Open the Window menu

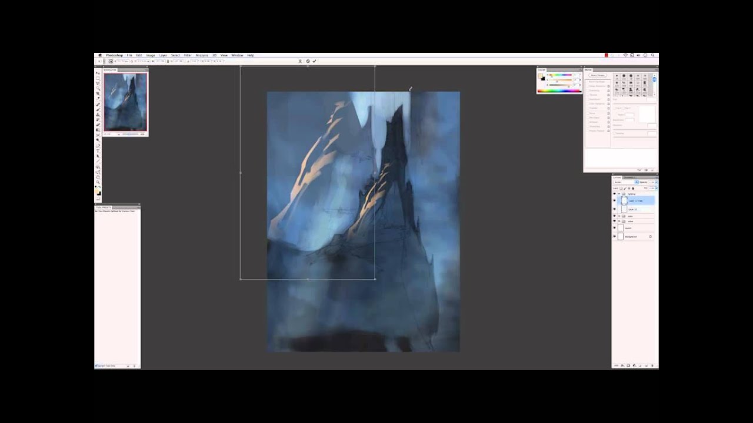tap(237, 55)
